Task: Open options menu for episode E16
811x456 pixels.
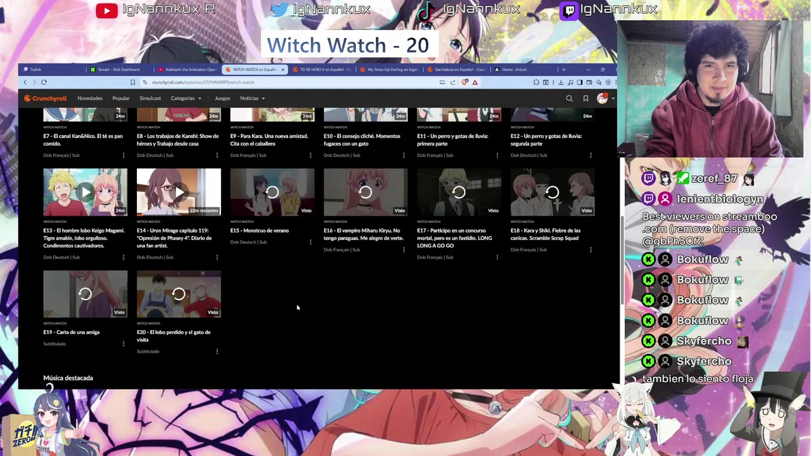Action: pos(404,250)
